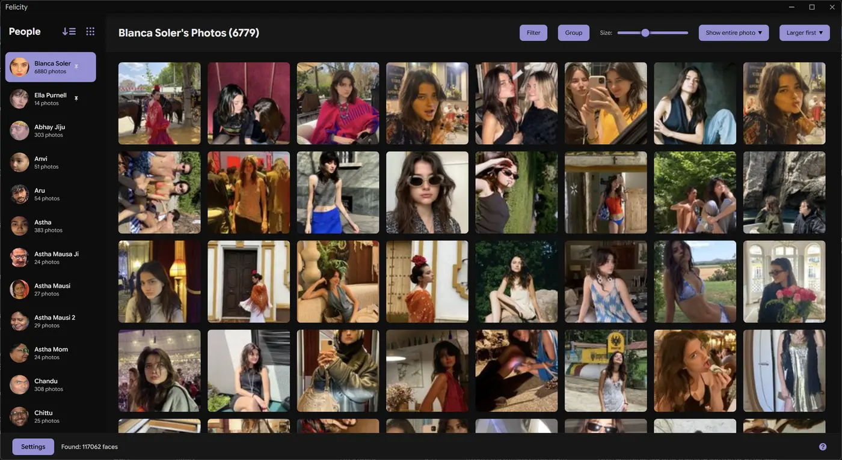Open thumbnail of blue bikini in a field
The width and height of the screenshot is (842, 460).
tap(695, 282)
